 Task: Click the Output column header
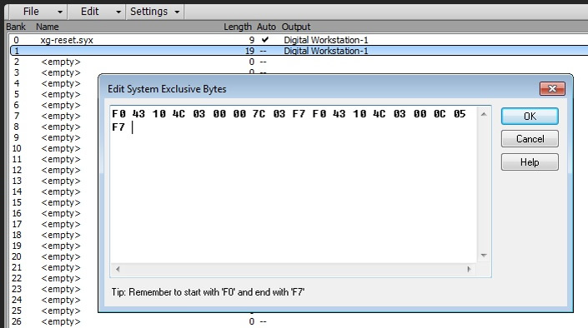click(x=296, y=27)
